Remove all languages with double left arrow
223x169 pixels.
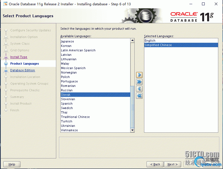(139, 96)
